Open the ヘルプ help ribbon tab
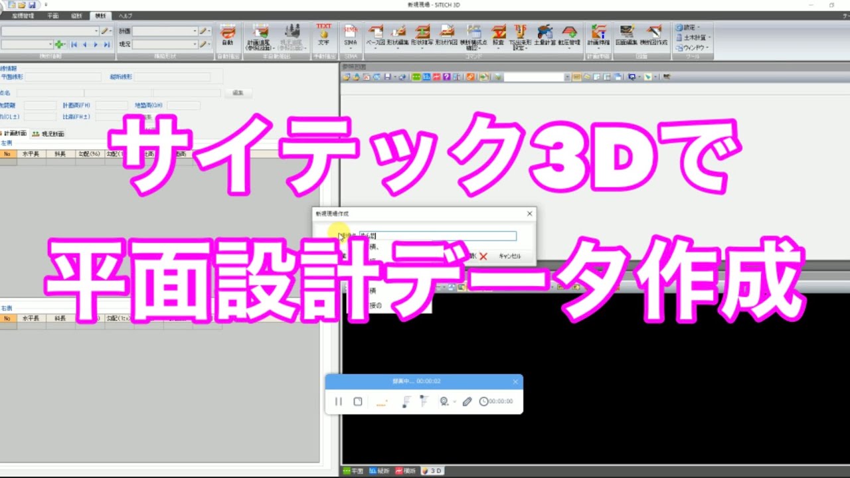 [125, 15]
